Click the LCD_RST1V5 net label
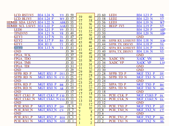Screen dimensions: 169x126 click(x=24, y=15)
